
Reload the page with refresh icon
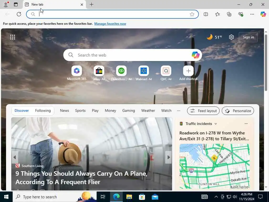[x=19, y=14]
